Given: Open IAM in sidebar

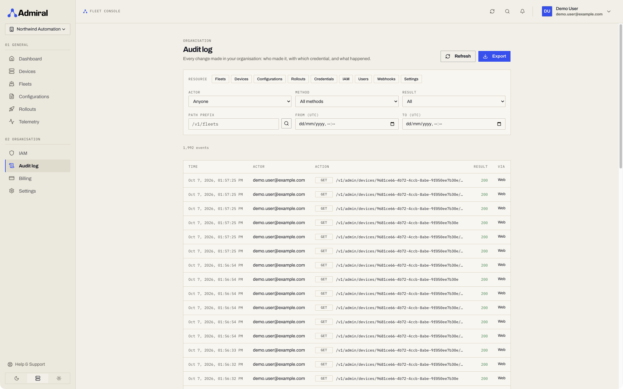Looking at the screenshot, I should pyautogui.click(x=38, y=153).
